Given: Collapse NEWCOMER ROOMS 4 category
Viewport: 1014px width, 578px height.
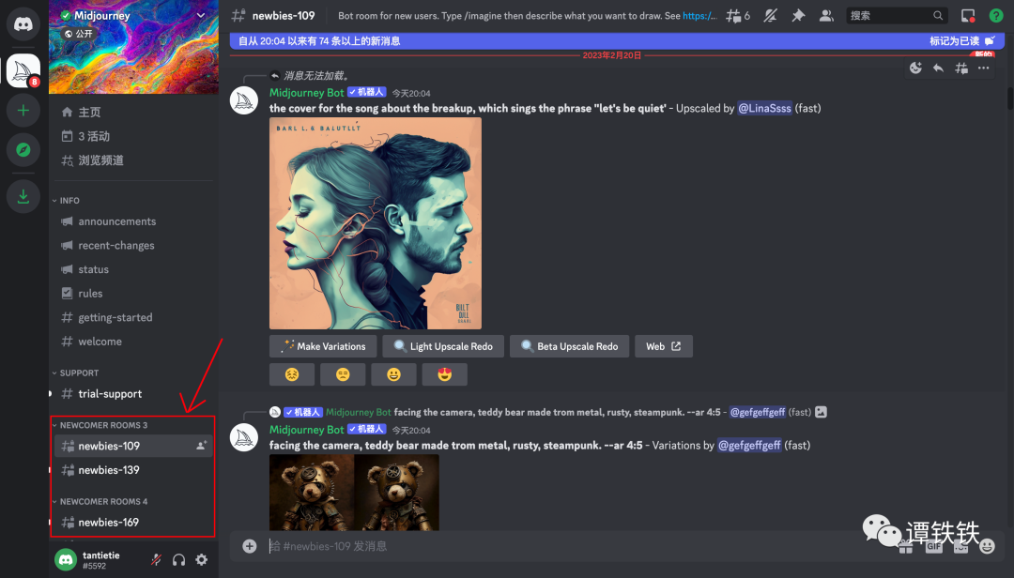Looking at the screenshot, I should tap(100, 502).
